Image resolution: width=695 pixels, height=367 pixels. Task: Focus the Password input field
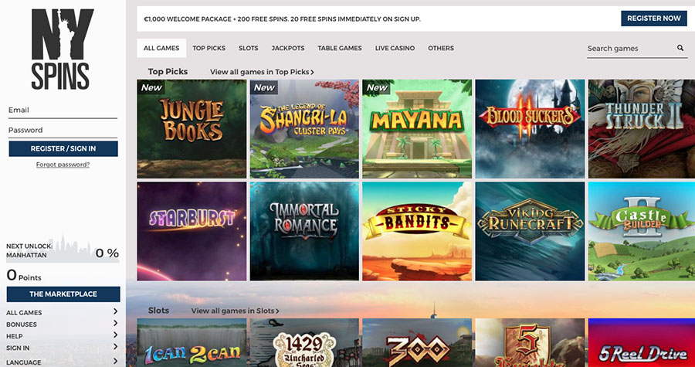coord(63,131)
